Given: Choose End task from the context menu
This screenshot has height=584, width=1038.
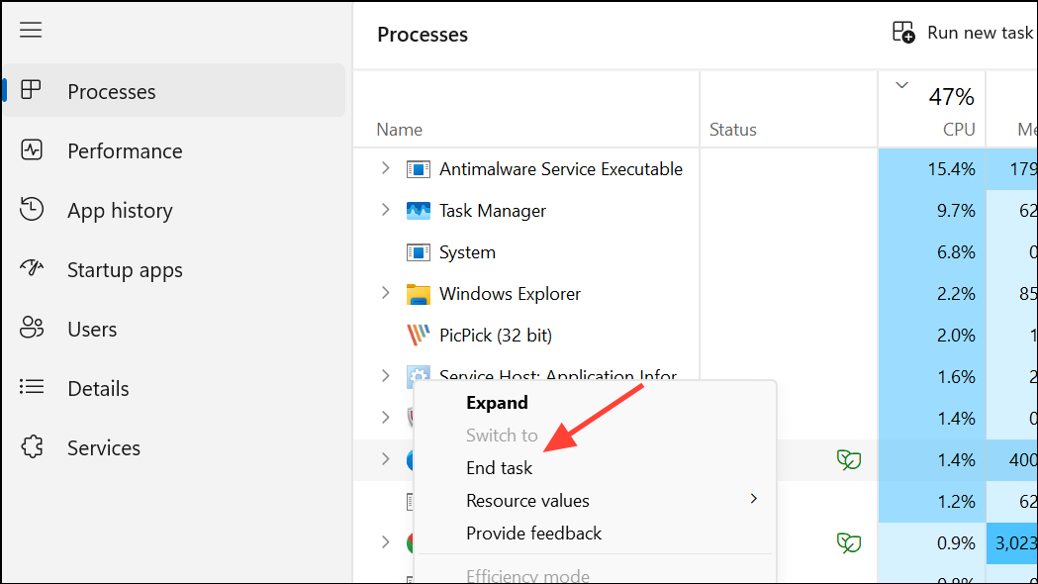Looking at the screenshot, I should (x=499, y=467).
